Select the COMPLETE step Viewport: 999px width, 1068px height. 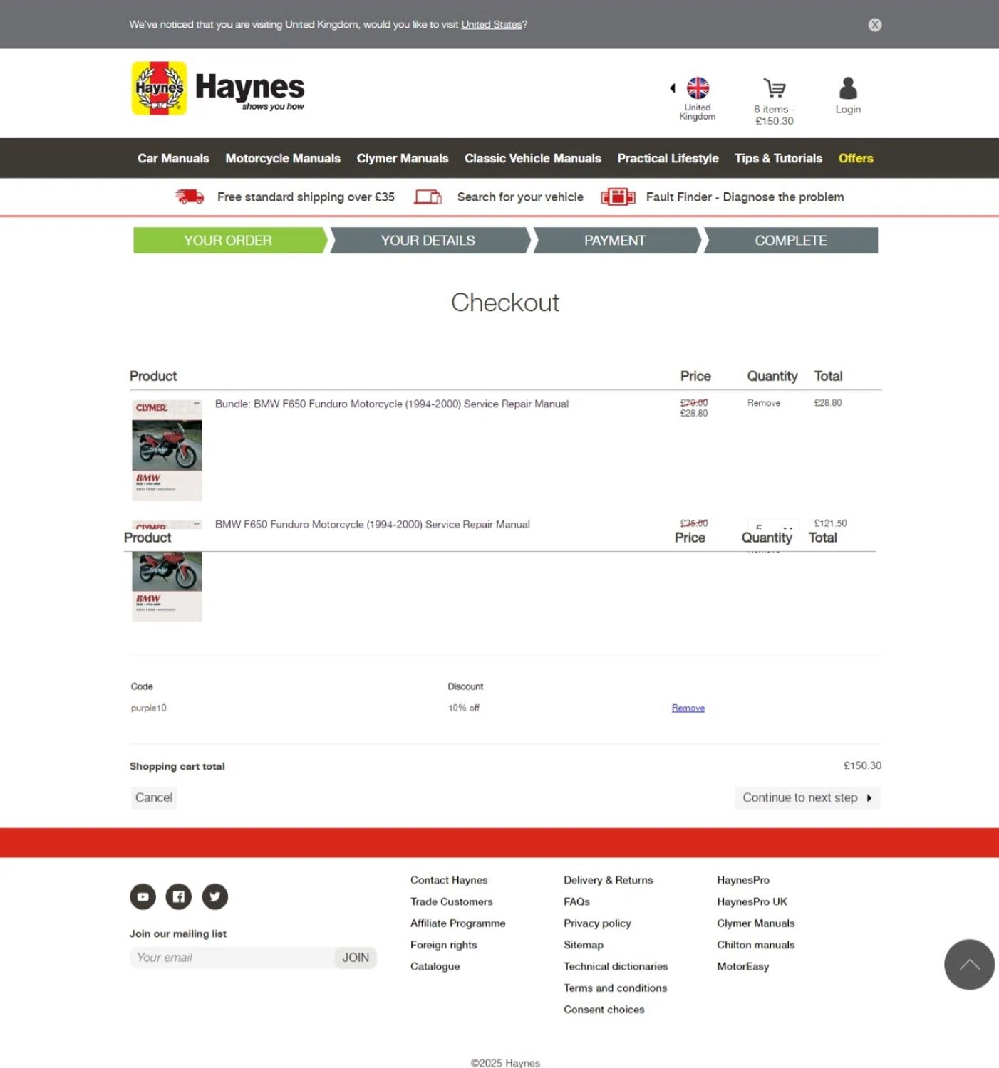[791, 241]
